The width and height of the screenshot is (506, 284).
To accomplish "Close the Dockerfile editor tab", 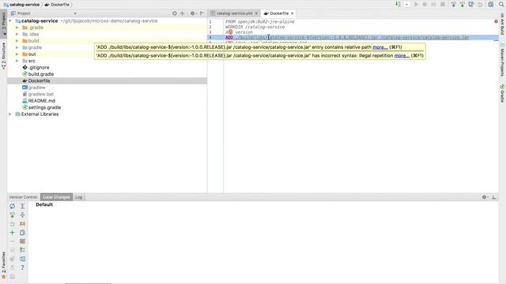I will tap(293, 13).
